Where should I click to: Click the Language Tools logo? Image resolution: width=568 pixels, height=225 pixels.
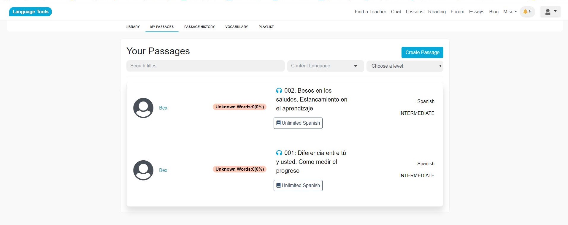(31, 12)
